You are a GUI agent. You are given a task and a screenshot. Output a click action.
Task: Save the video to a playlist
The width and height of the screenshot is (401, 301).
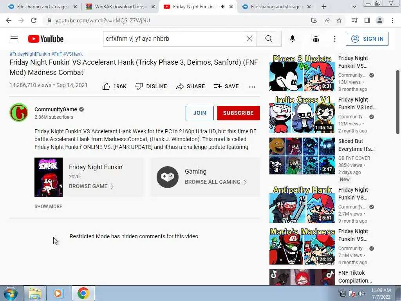tap(226, 87)
